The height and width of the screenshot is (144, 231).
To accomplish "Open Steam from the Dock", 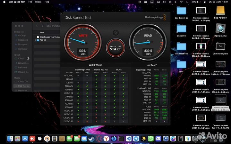I will tap(91, 139).
